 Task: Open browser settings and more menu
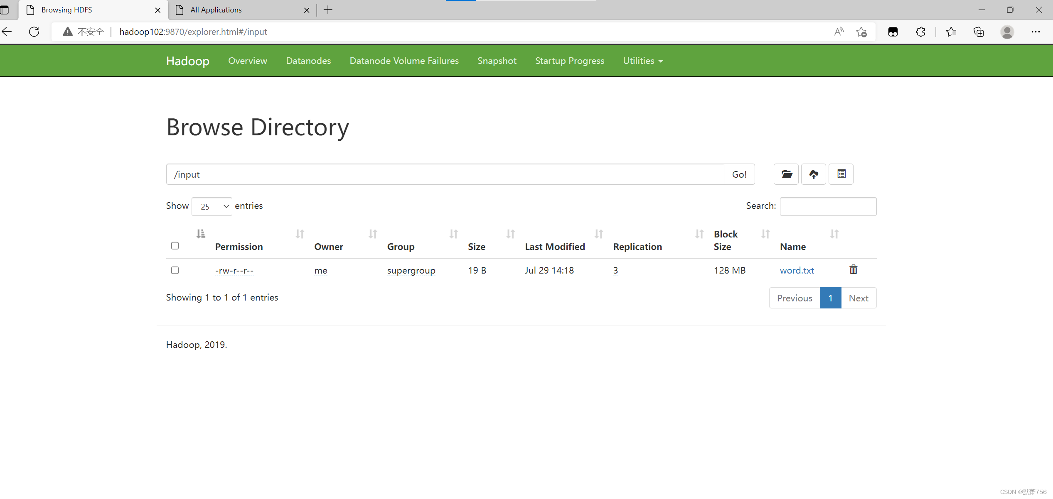(x=1035, y=32)
